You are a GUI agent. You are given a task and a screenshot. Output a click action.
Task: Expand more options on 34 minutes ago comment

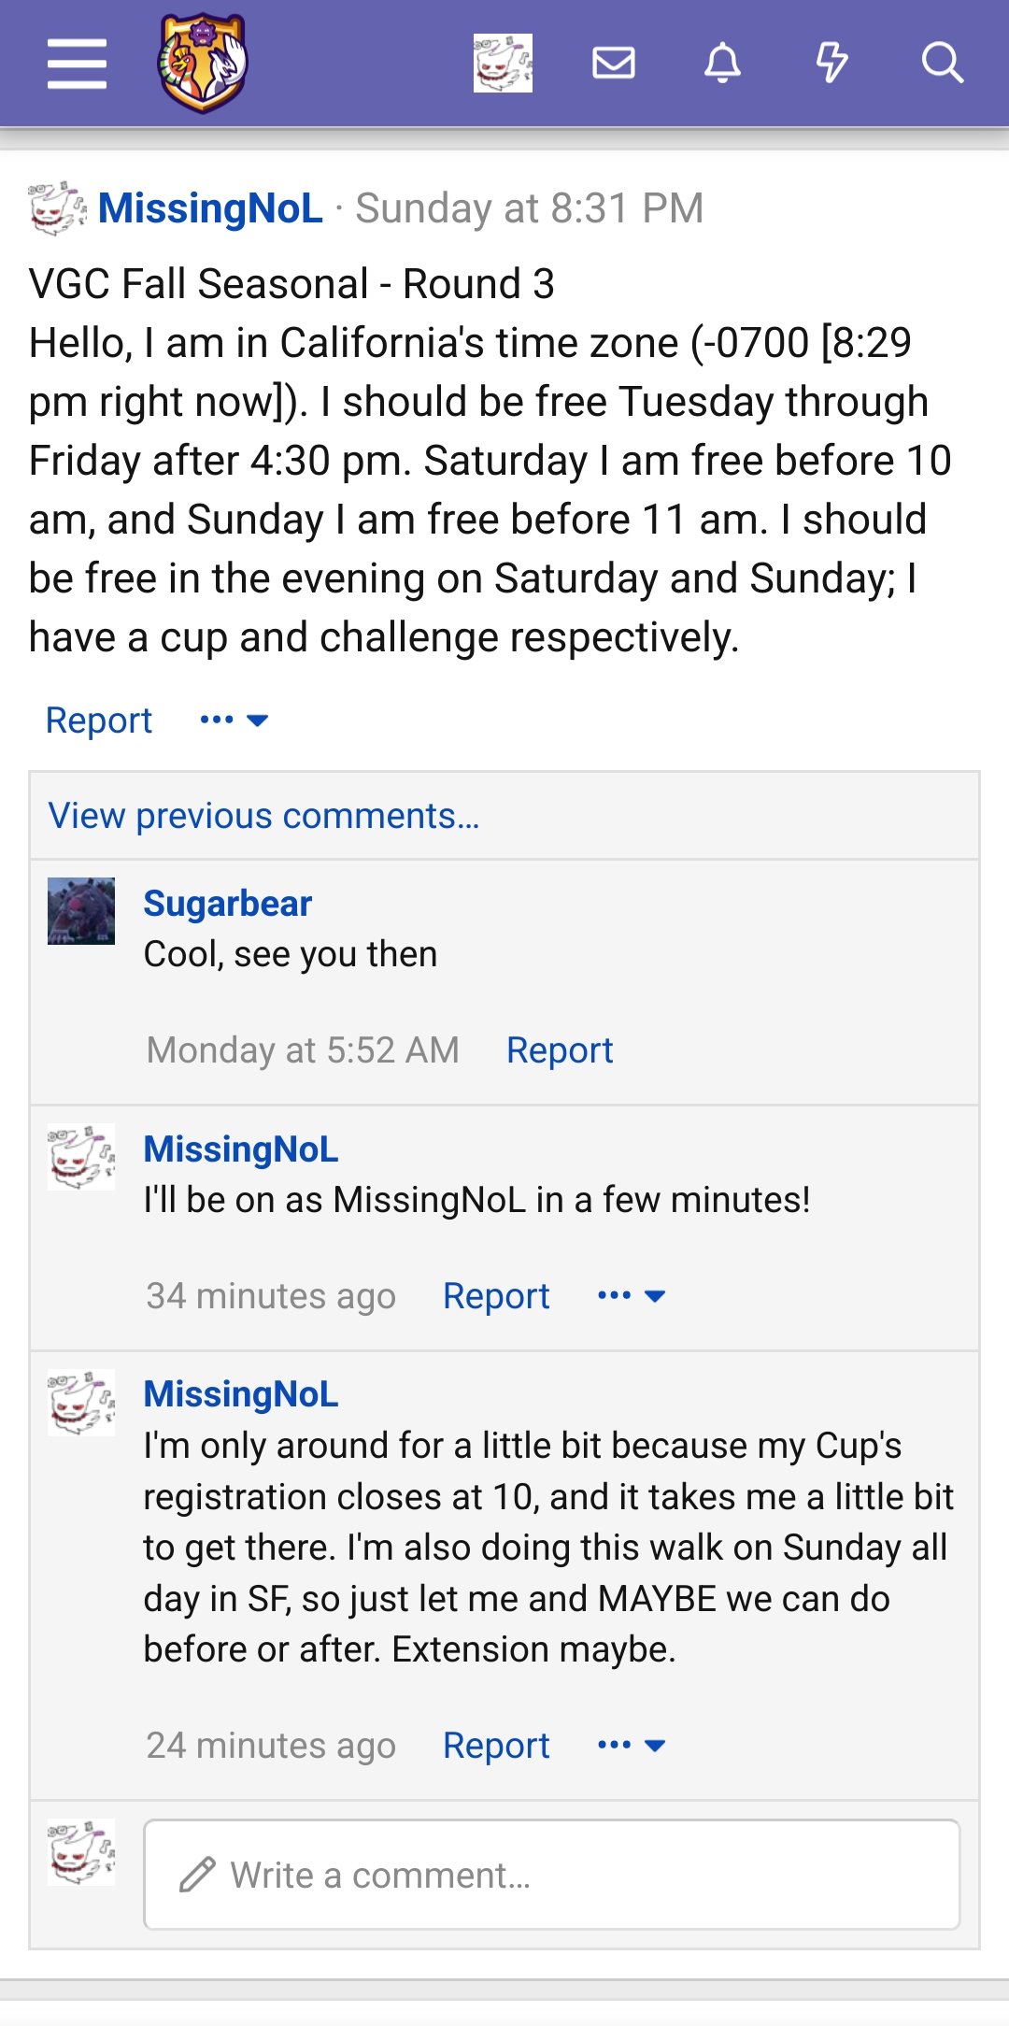point(632,1295)
